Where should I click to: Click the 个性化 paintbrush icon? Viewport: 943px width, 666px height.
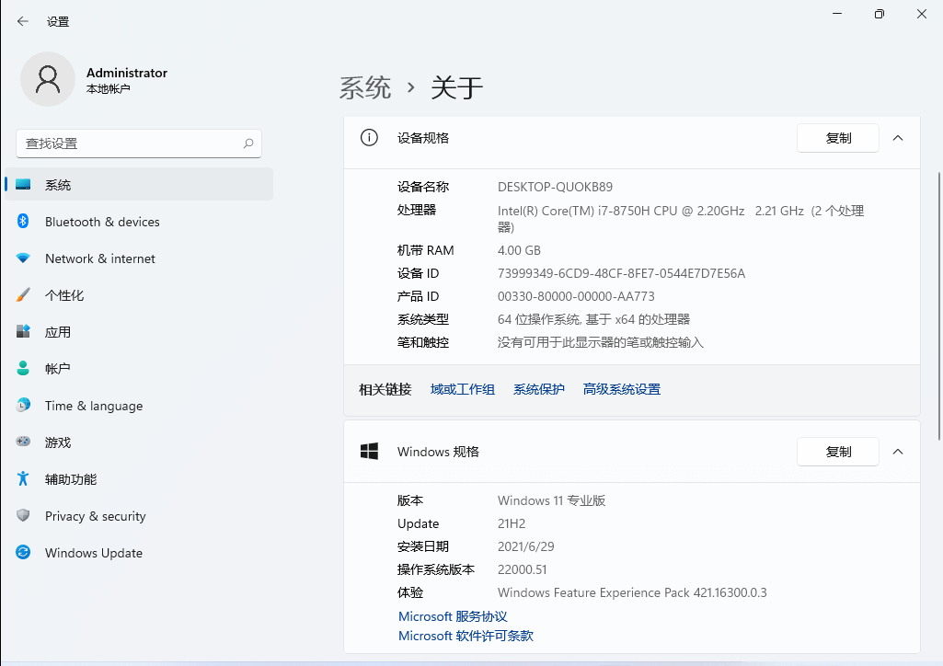pyautogui.click(x=23, y=295)
